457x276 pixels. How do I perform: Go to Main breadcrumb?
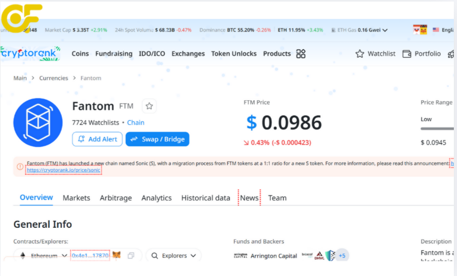[x=20, y=78]
